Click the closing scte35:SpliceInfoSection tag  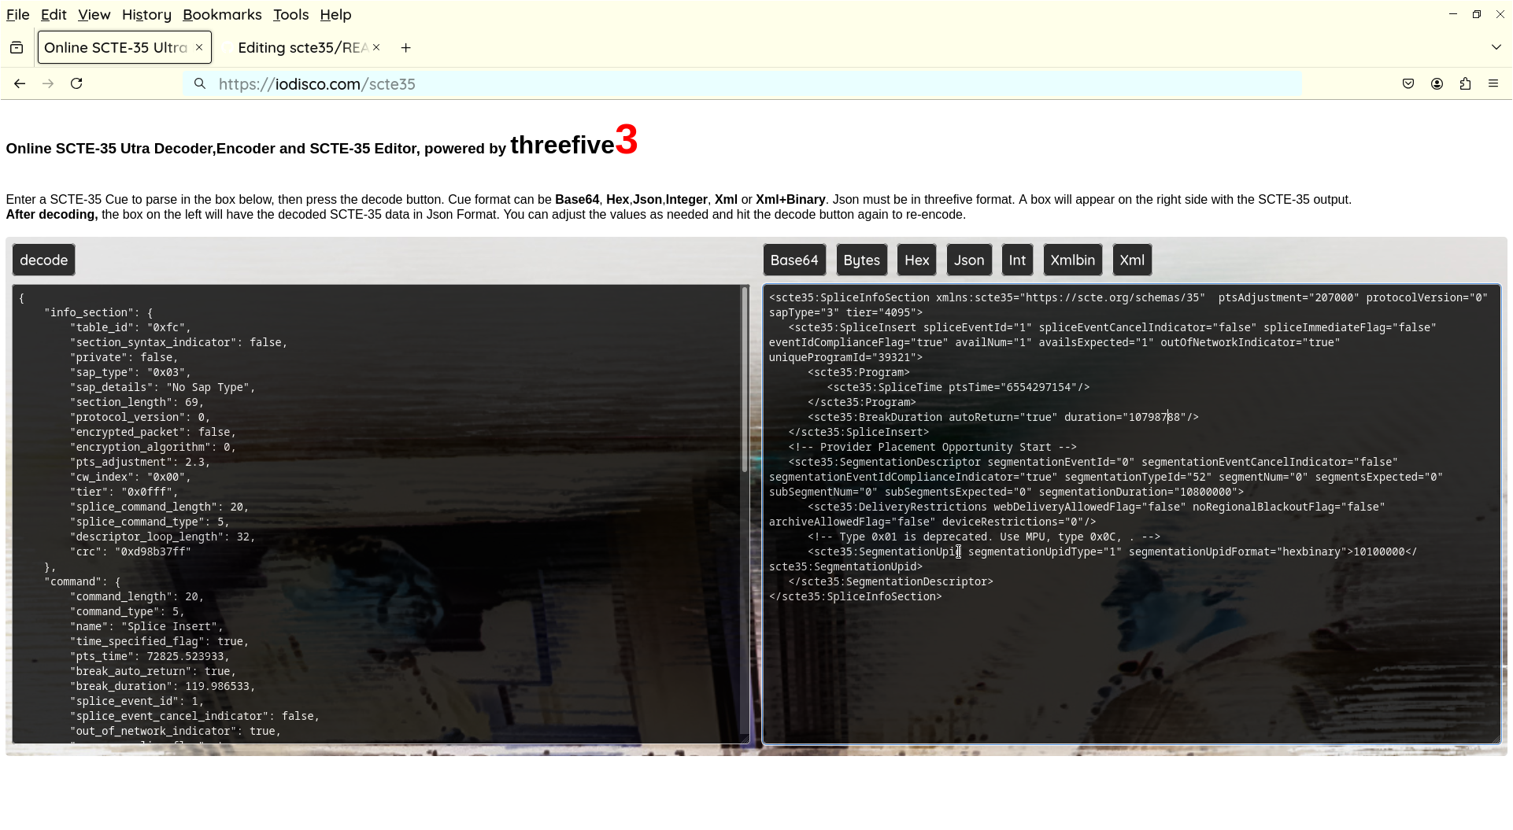click(x=856, y=597)
